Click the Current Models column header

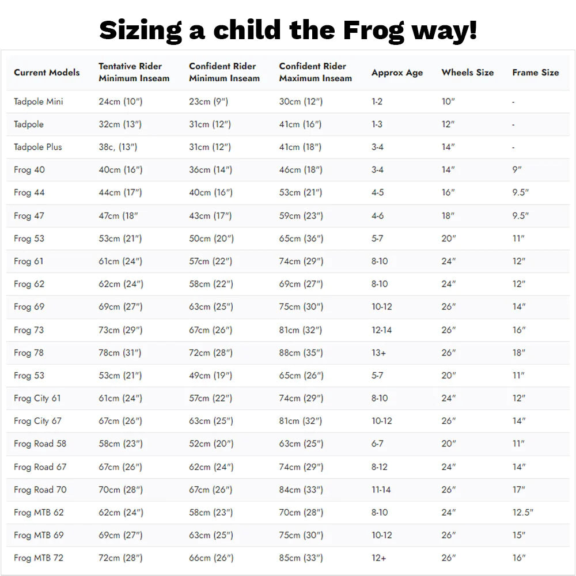point(47,73)
